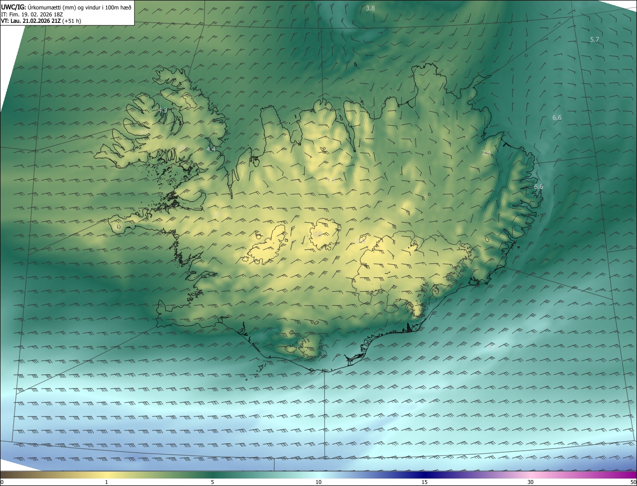
Task: Click the 'IT: Fim. 19. 02. 2026 18Z' line
Action: [x=32, y=14]
